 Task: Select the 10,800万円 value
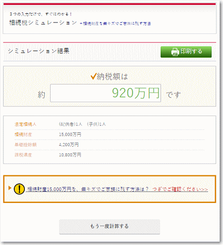pos(70,155)
